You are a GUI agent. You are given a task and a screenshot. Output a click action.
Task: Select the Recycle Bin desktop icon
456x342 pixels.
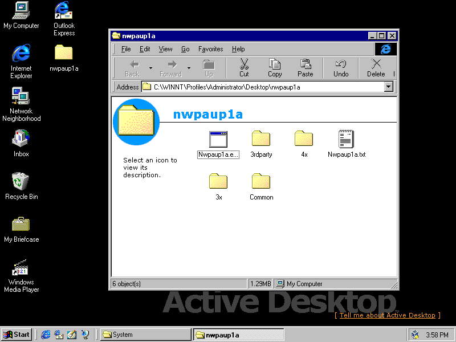[x=21, y=186]
